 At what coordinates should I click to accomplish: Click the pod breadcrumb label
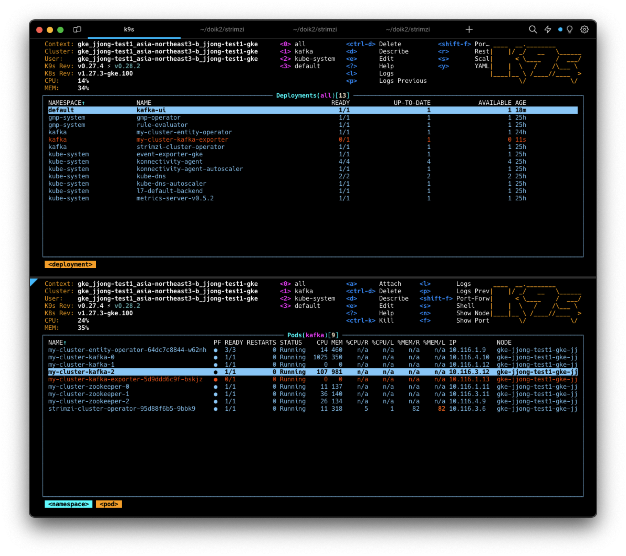coord(109,504)
